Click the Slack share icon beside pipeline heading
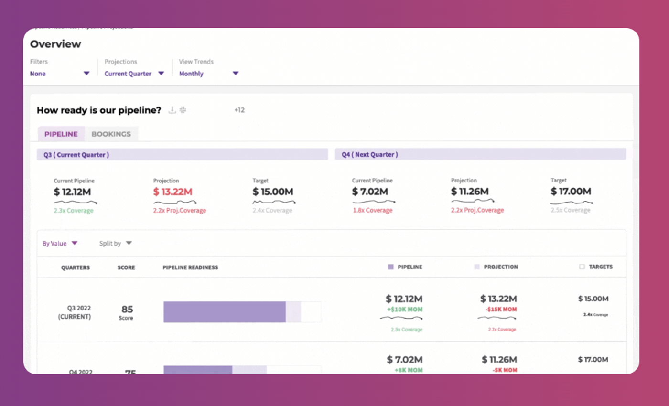Viewport: 669px width, 406px height. point(183,110)
